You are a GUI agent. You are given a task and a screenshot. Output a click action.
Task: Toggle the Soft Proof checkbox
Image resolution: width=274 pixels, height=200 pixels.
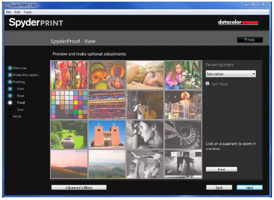pyautogui.click(x=207, y=84)
